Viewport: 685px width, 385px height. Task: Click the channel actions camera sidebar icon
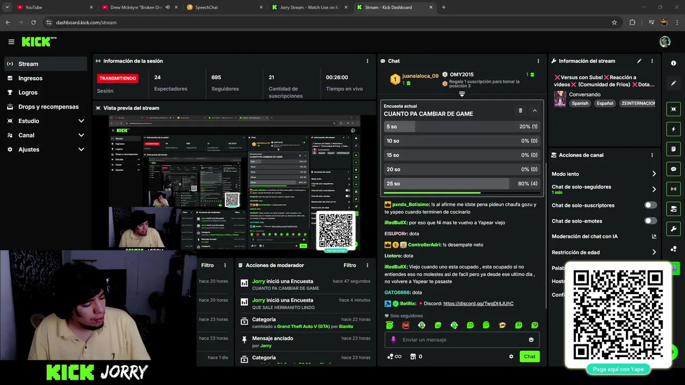pyautogui.click(x=674, y=209)
